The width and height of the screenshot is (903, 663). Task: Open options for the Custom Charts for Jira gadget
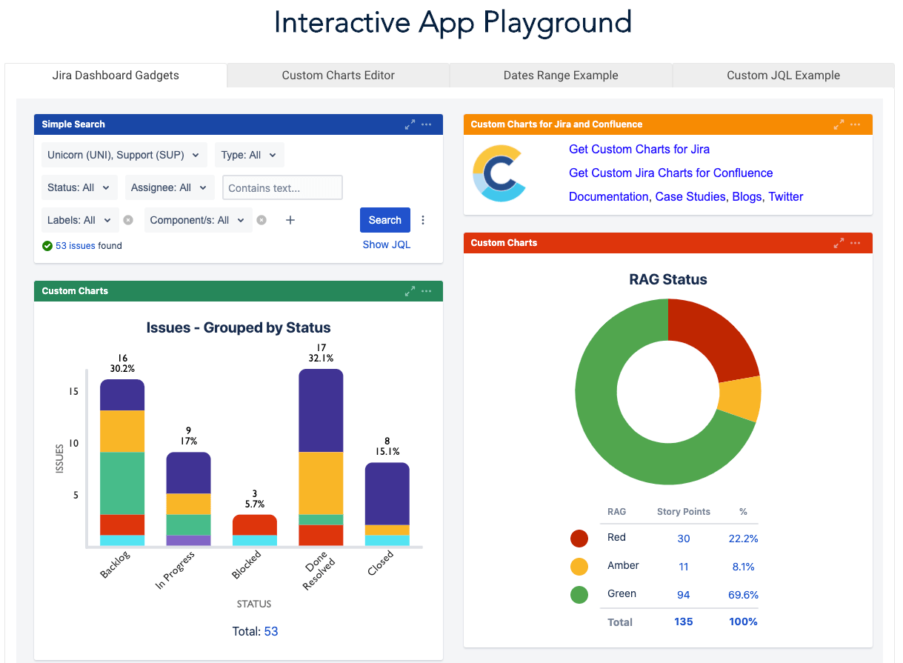pos(856,124)
